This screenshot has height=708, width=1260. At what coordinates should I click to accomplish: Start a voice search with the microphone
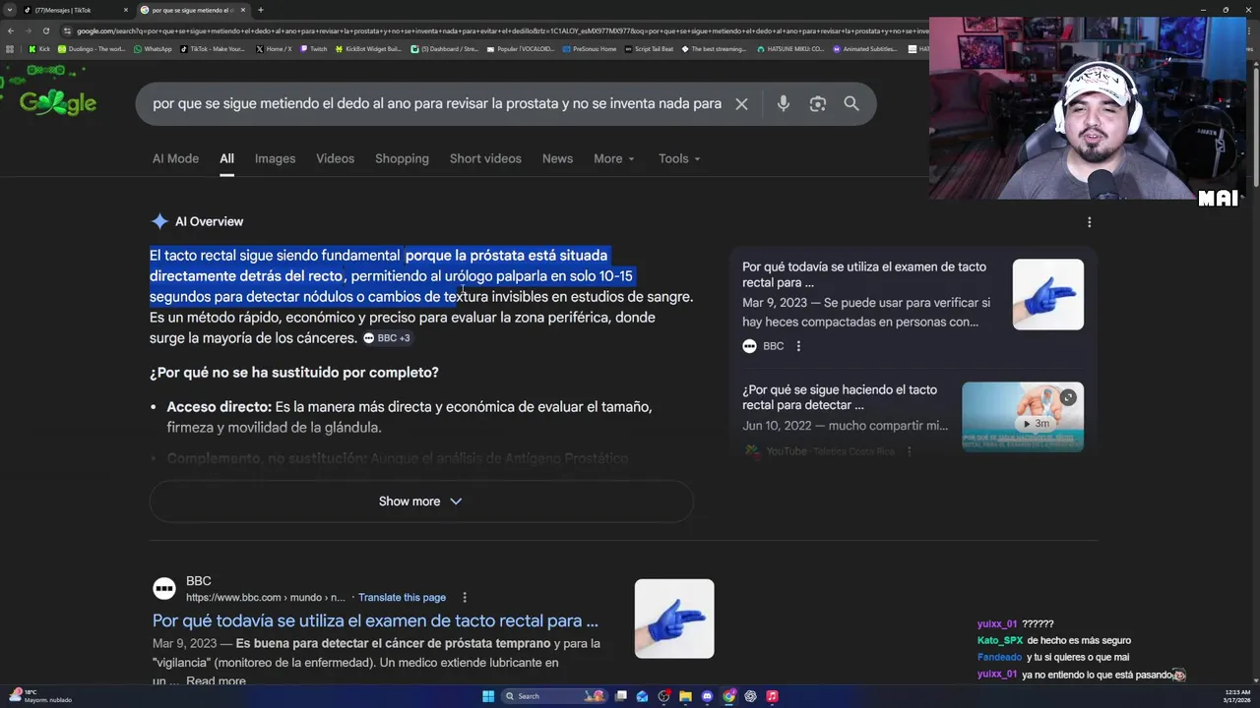pyautogui.click(x=784, y=104)
